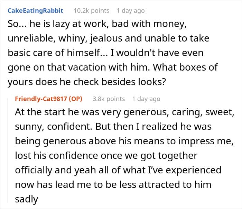The image size is (242, 209).
Task: Click the OP reply's "1 day ago" timestamp
Action: coord(146,99)
